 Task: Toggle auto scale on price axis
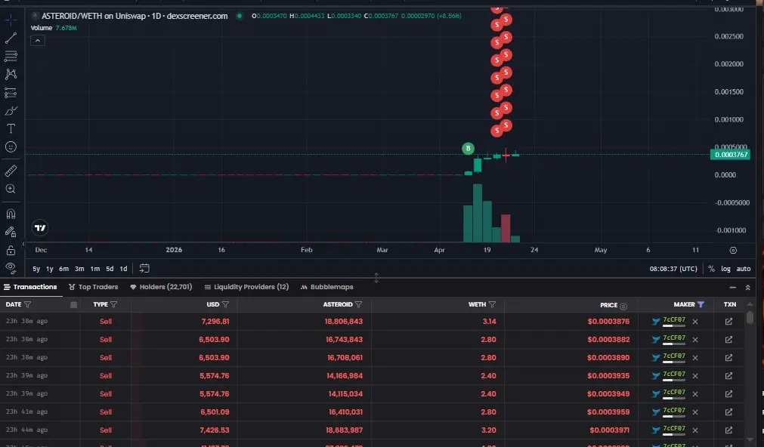[743, 269]
